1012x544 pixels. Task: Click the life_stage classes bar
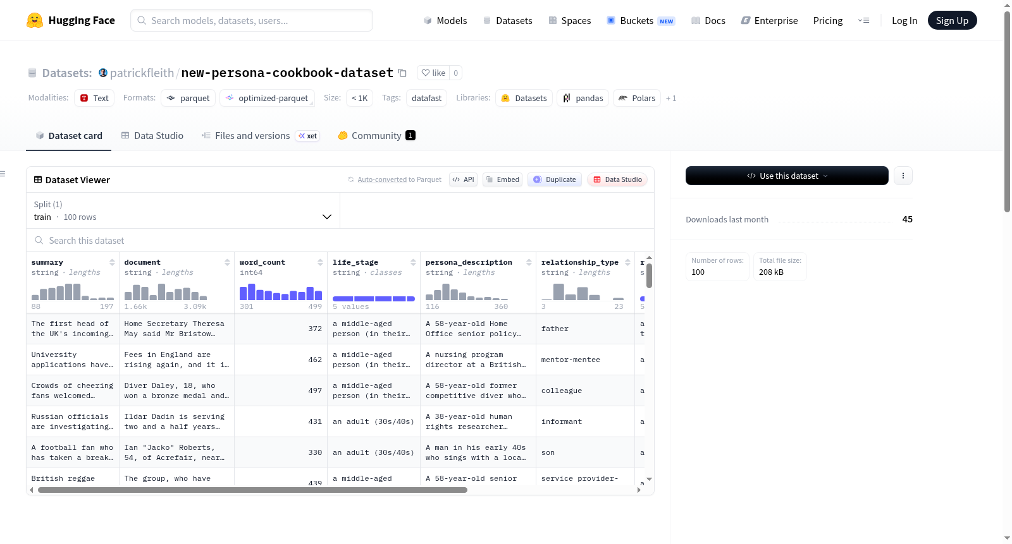tap(374, 299)
